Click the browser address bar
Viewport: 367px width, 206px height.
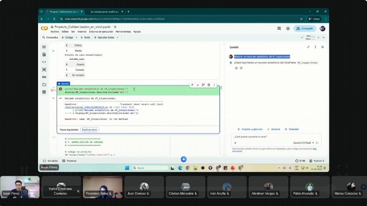click(x=178, y=19)
